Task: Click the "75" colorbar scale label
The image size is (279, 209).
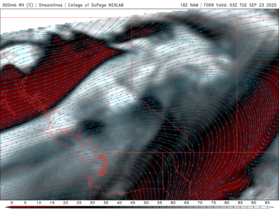Action: (213, 203)
